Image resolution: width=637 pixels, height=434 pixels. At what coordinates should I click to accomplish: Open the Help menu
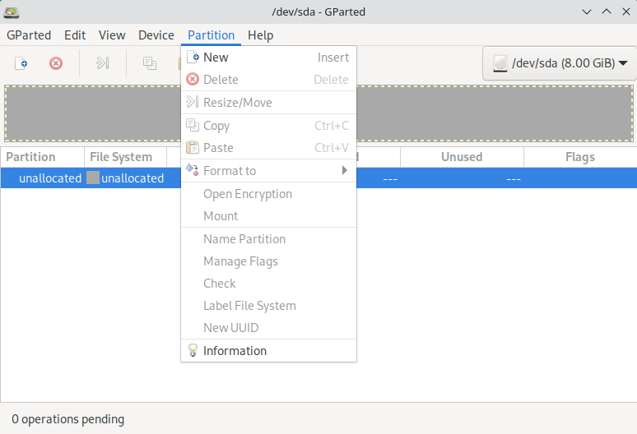[x=260, y=35]
